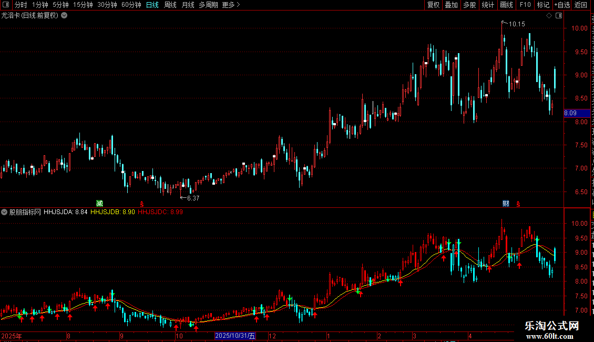Click the 标记 mark button
The height and width of the screenshot is (342, 594).
[x=543, y=5]
